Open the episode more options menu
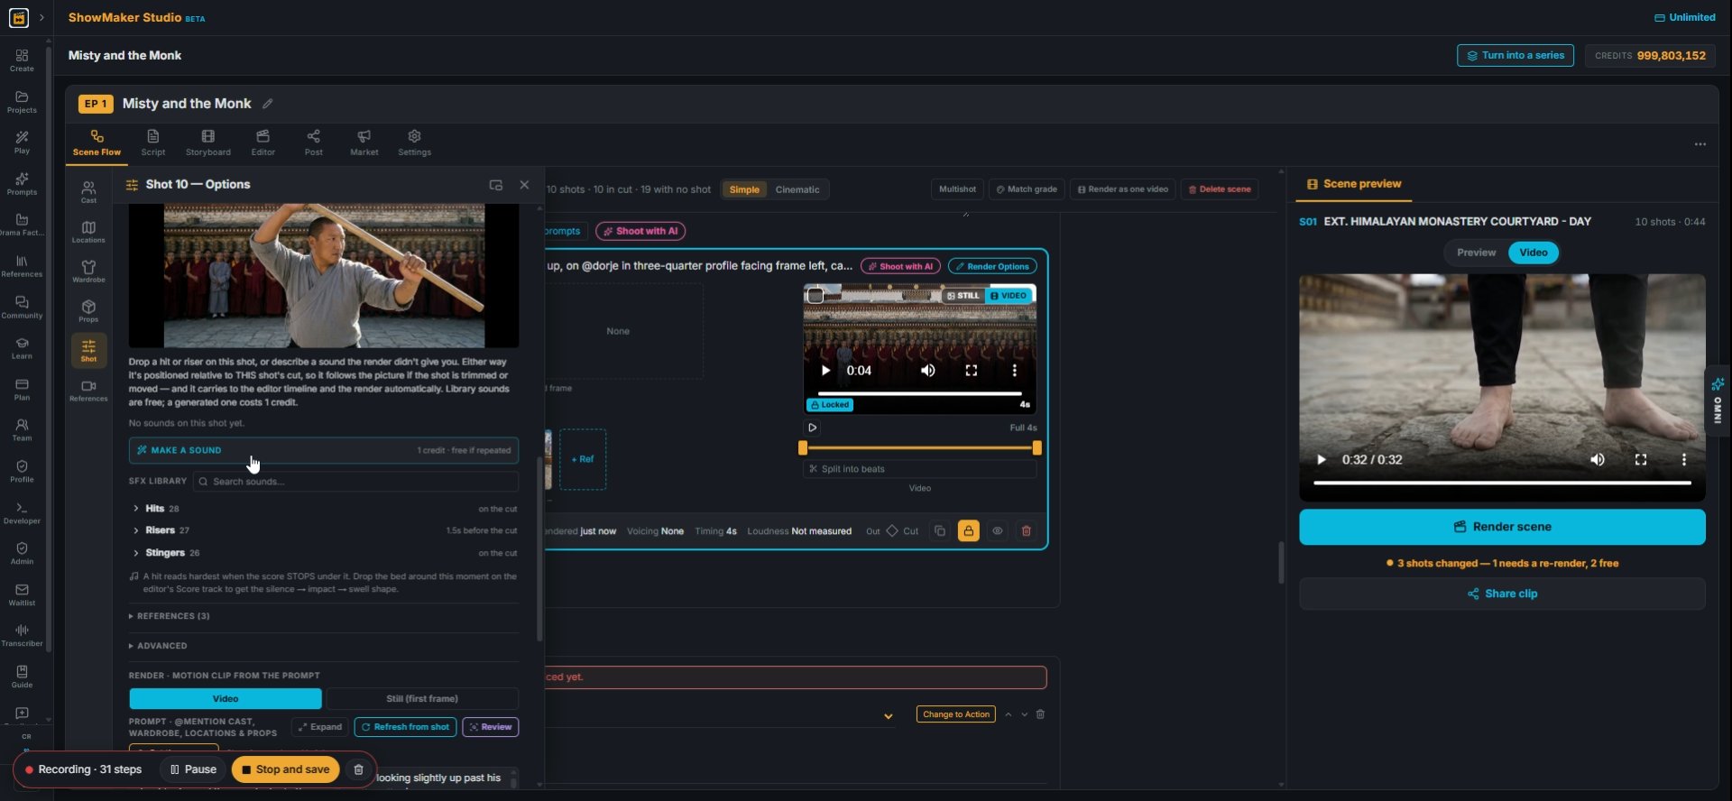The image size is (1732, 801). pos(1700,144)
